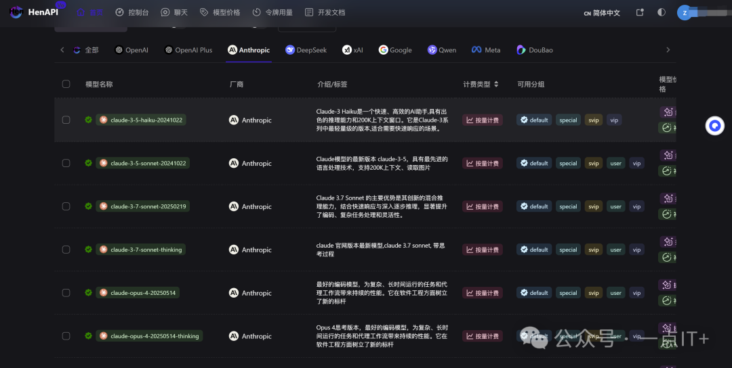Image resolution: width=732 pixels, height=368 pixels.
Task: Open the 令牌用量 token usage nav item
Action: 272,13
